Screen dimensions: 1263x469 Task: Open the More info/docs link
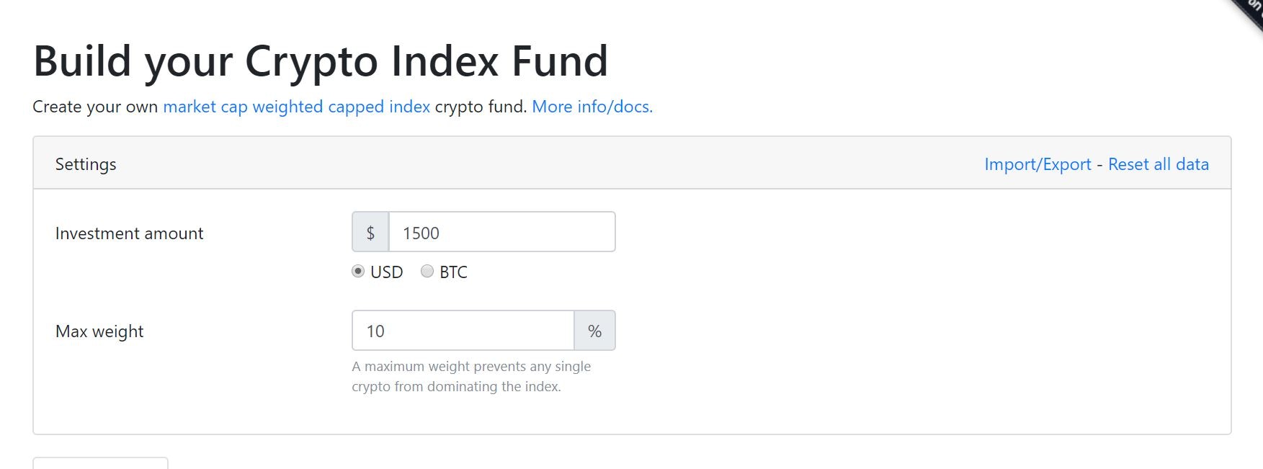[x=591, y=106]
